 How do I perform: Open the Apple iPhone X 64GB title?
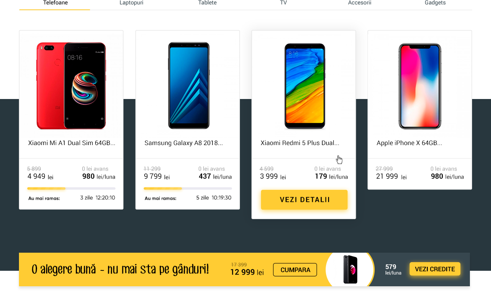pyautogui.click(x=409, y=143)
